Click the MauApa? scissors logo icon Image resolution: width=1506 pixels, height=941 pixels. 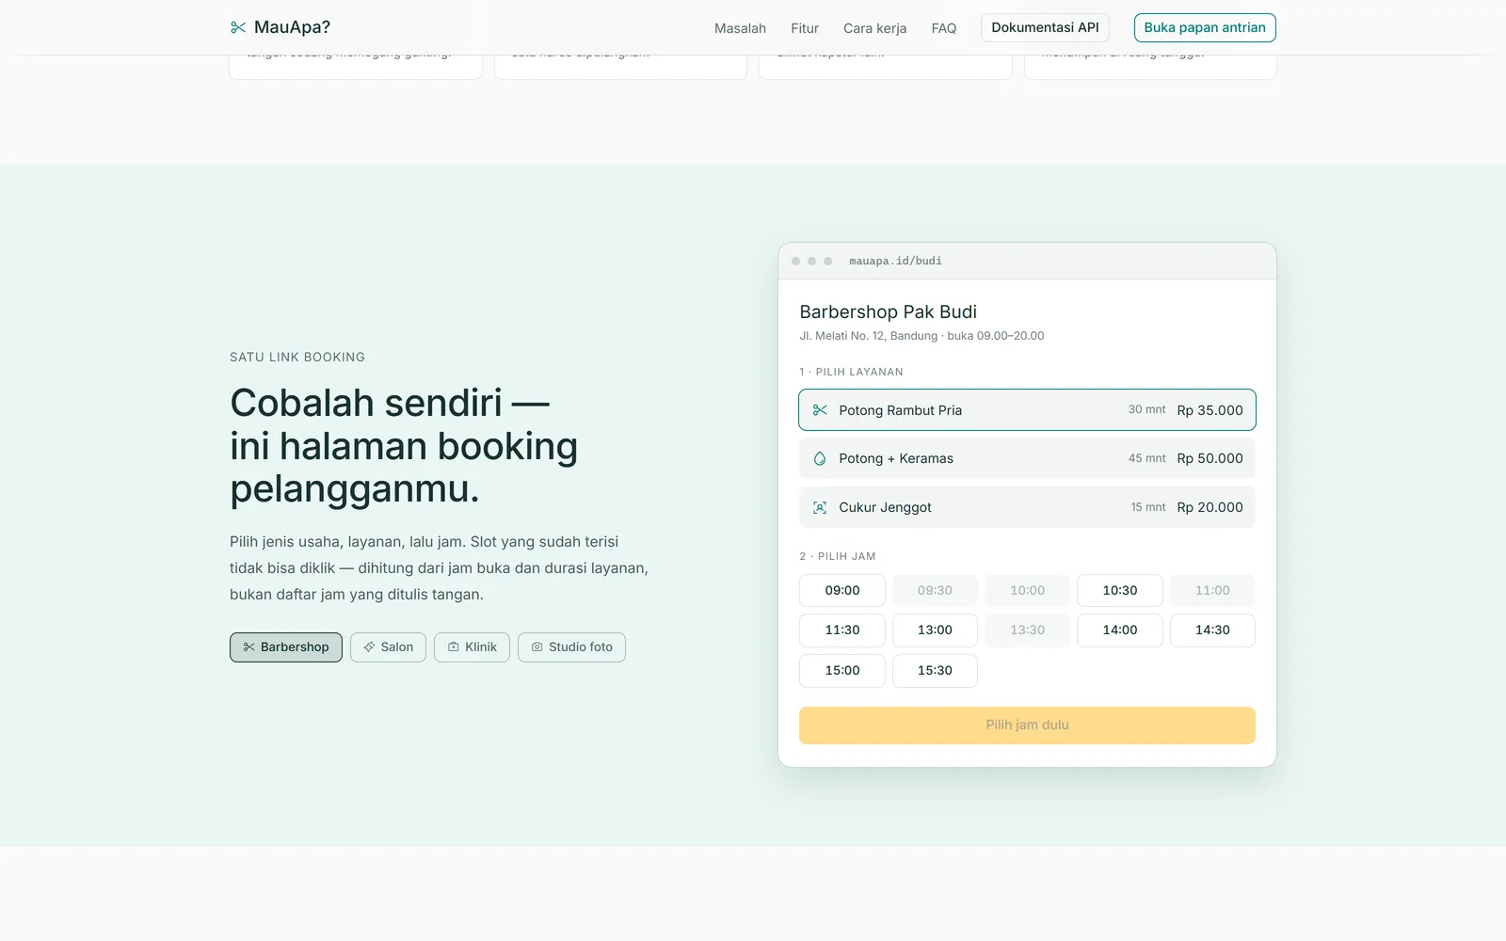point(238,27)
